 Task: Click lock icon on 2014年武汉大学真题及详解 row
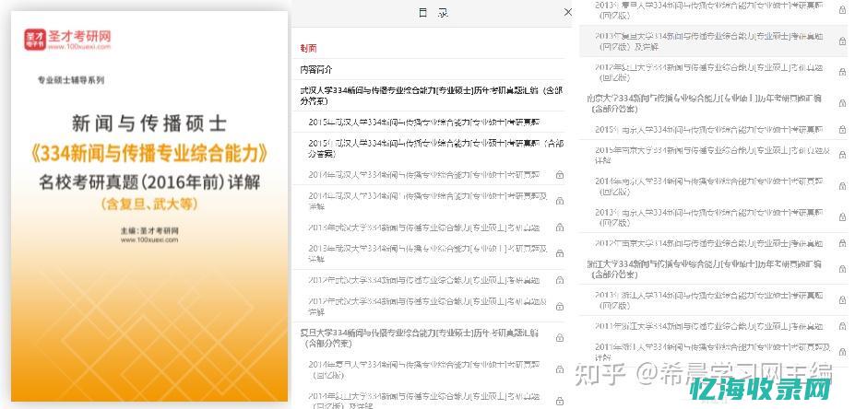[560, 201]
